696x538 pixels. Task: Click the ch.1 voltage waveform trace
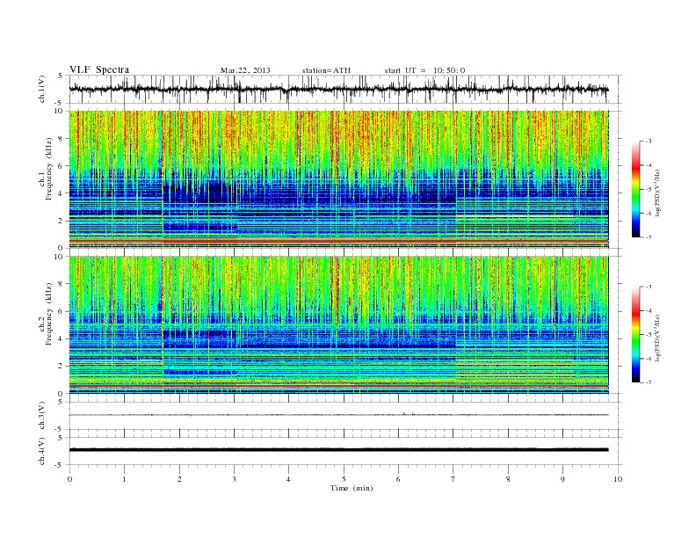coord(338,89)
